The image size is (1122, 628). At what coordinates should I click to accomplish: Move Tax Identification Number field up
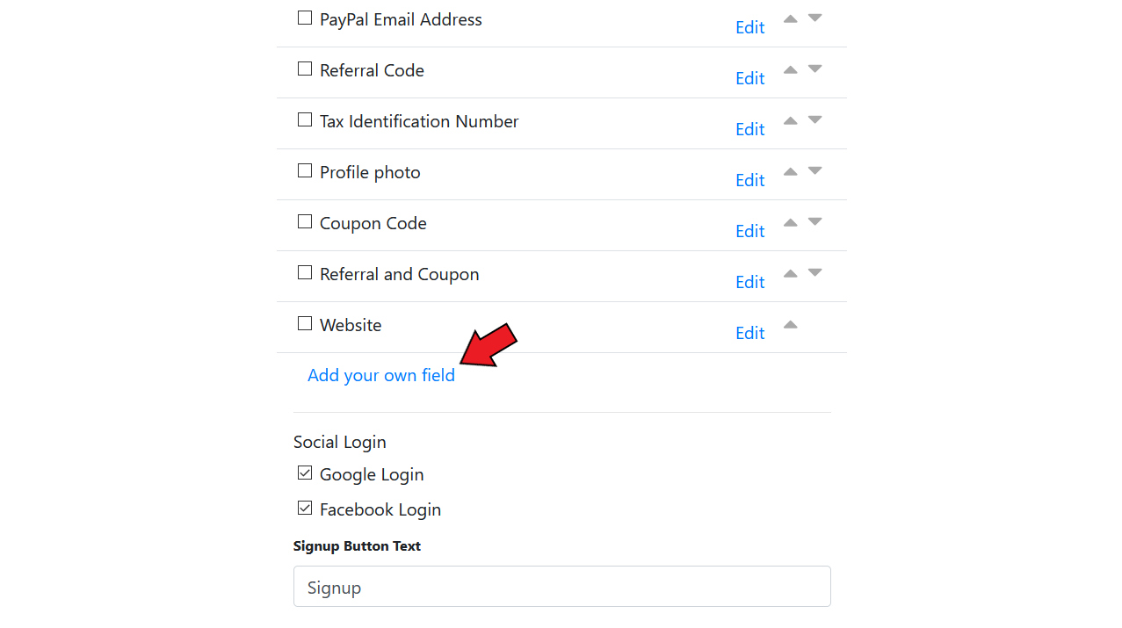pos(790,120)
